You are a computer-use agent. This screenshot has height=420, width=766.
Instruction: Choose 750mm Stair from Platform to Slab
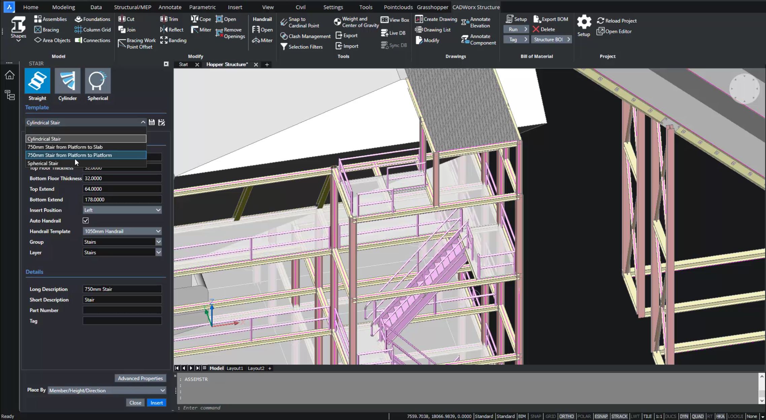click(x=65, y=147)
